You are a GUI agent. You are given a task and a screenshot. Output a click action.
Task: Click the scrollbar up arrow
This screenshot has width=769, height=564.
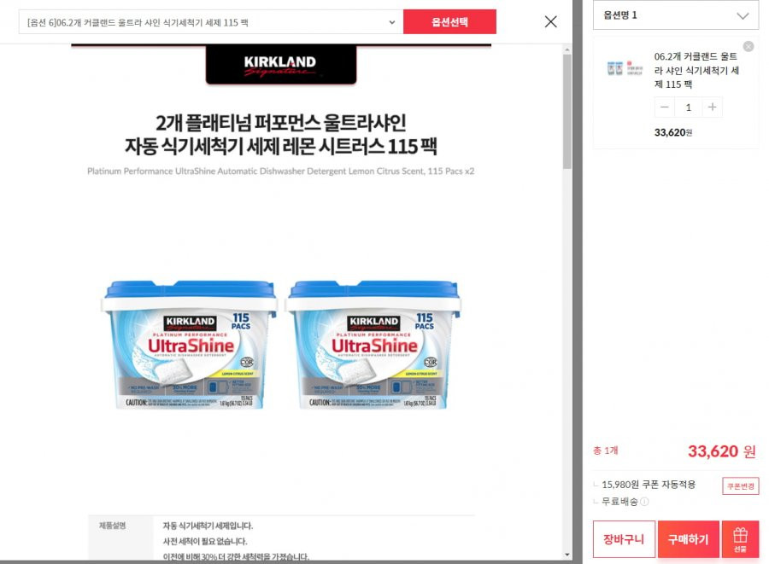coord(567,49)
